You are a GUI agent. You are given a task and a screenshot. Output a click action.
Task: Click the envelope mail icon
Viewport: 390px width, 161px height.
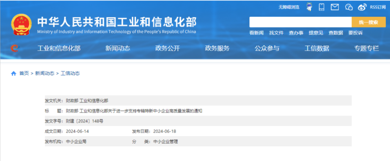(x=335, y=7)
